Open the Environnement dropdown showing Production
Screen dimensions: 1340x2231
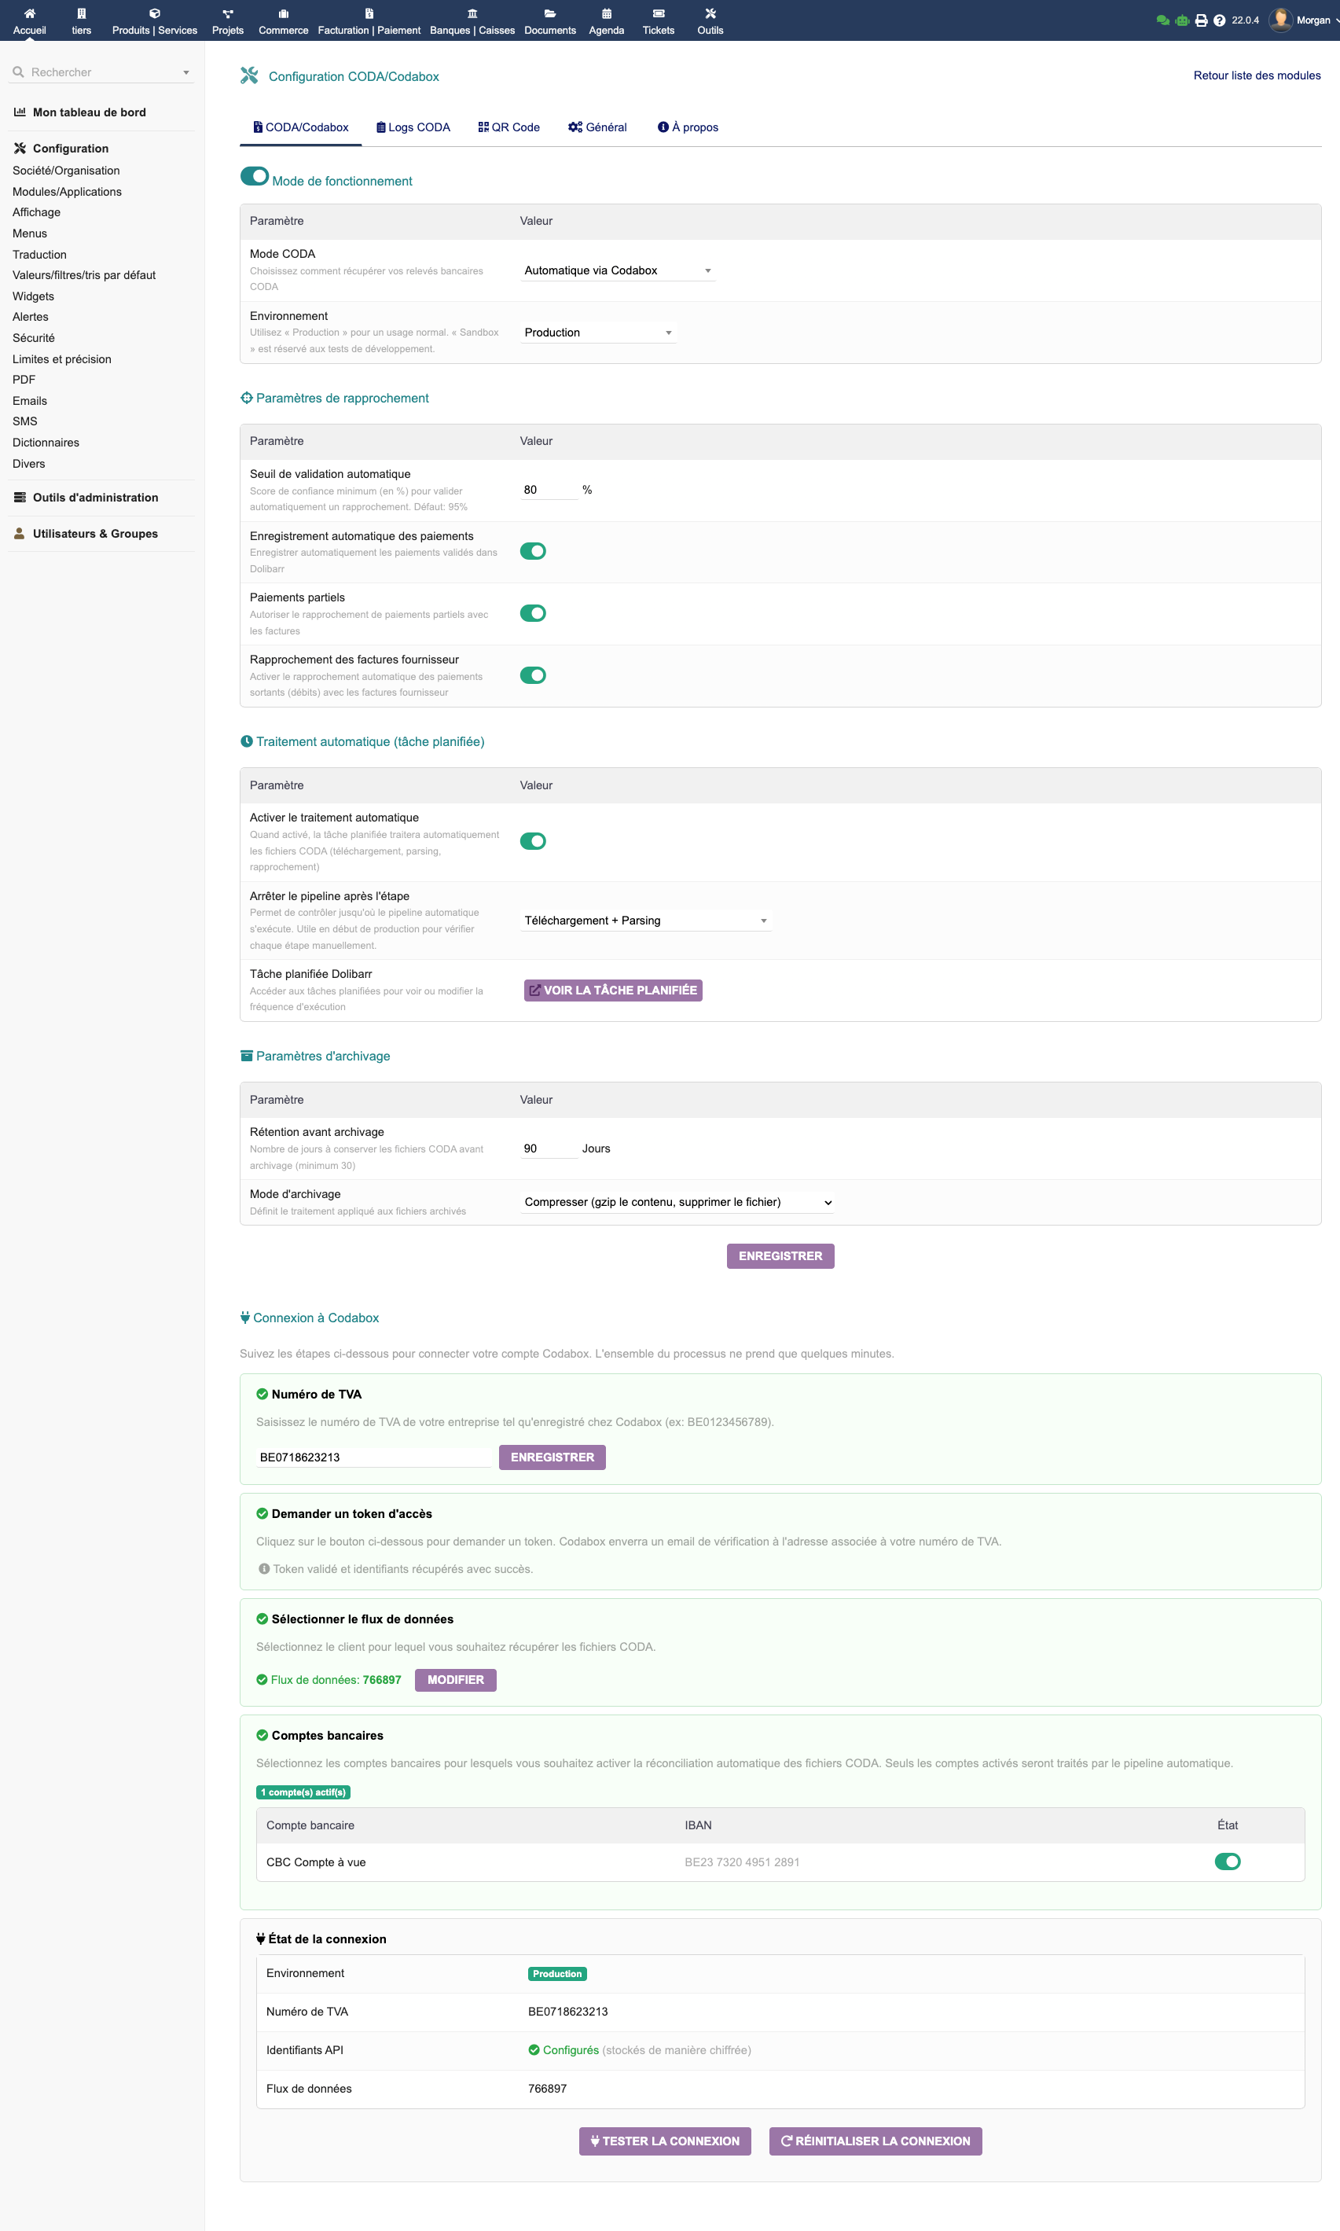pyautogui.click(x=598, y=333)
